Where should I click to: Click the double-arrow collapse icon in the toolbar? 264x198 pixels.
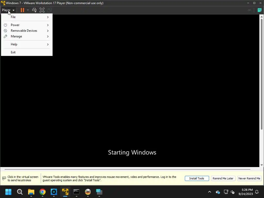[x=250, y=10]
